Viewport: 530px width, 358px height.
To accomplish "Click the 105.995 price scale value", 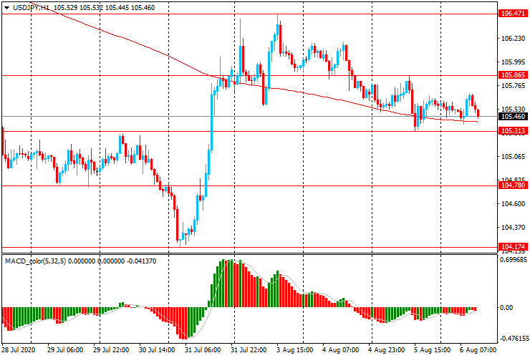I will 513,62.
